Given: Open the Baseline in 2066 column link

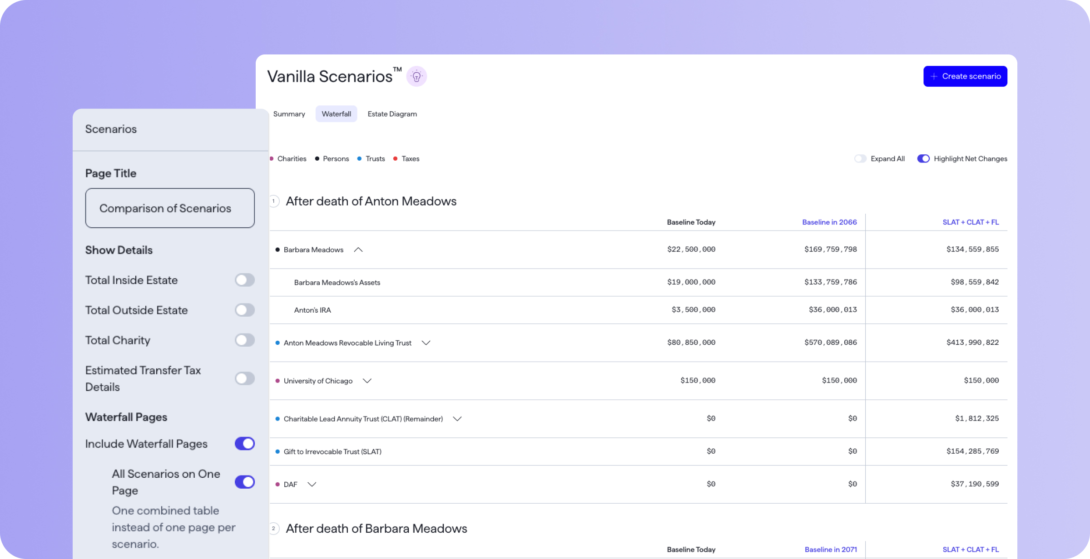Looking at the screenshot, I should tap(829, 222).
